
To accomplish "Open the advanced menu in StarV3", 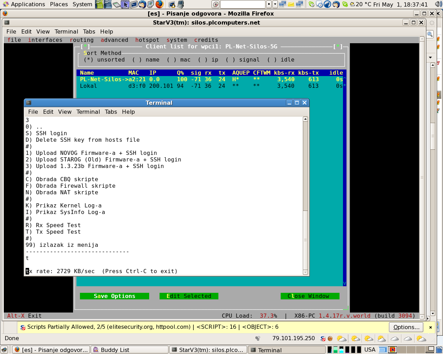I will (x=115, y=40).
